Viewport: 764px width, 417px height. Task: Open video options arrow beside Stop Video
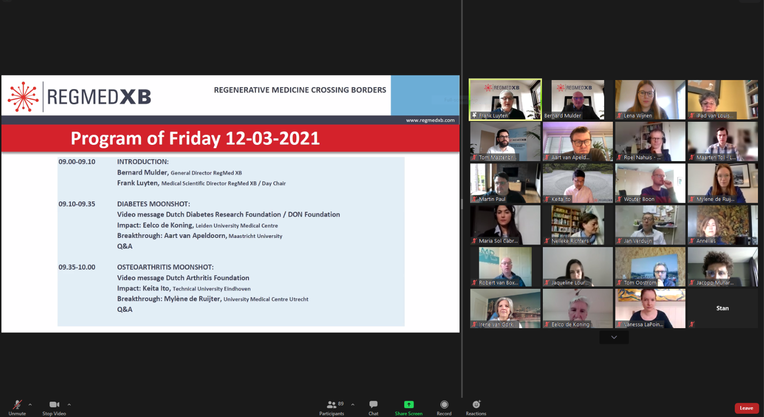pos(69,405)
